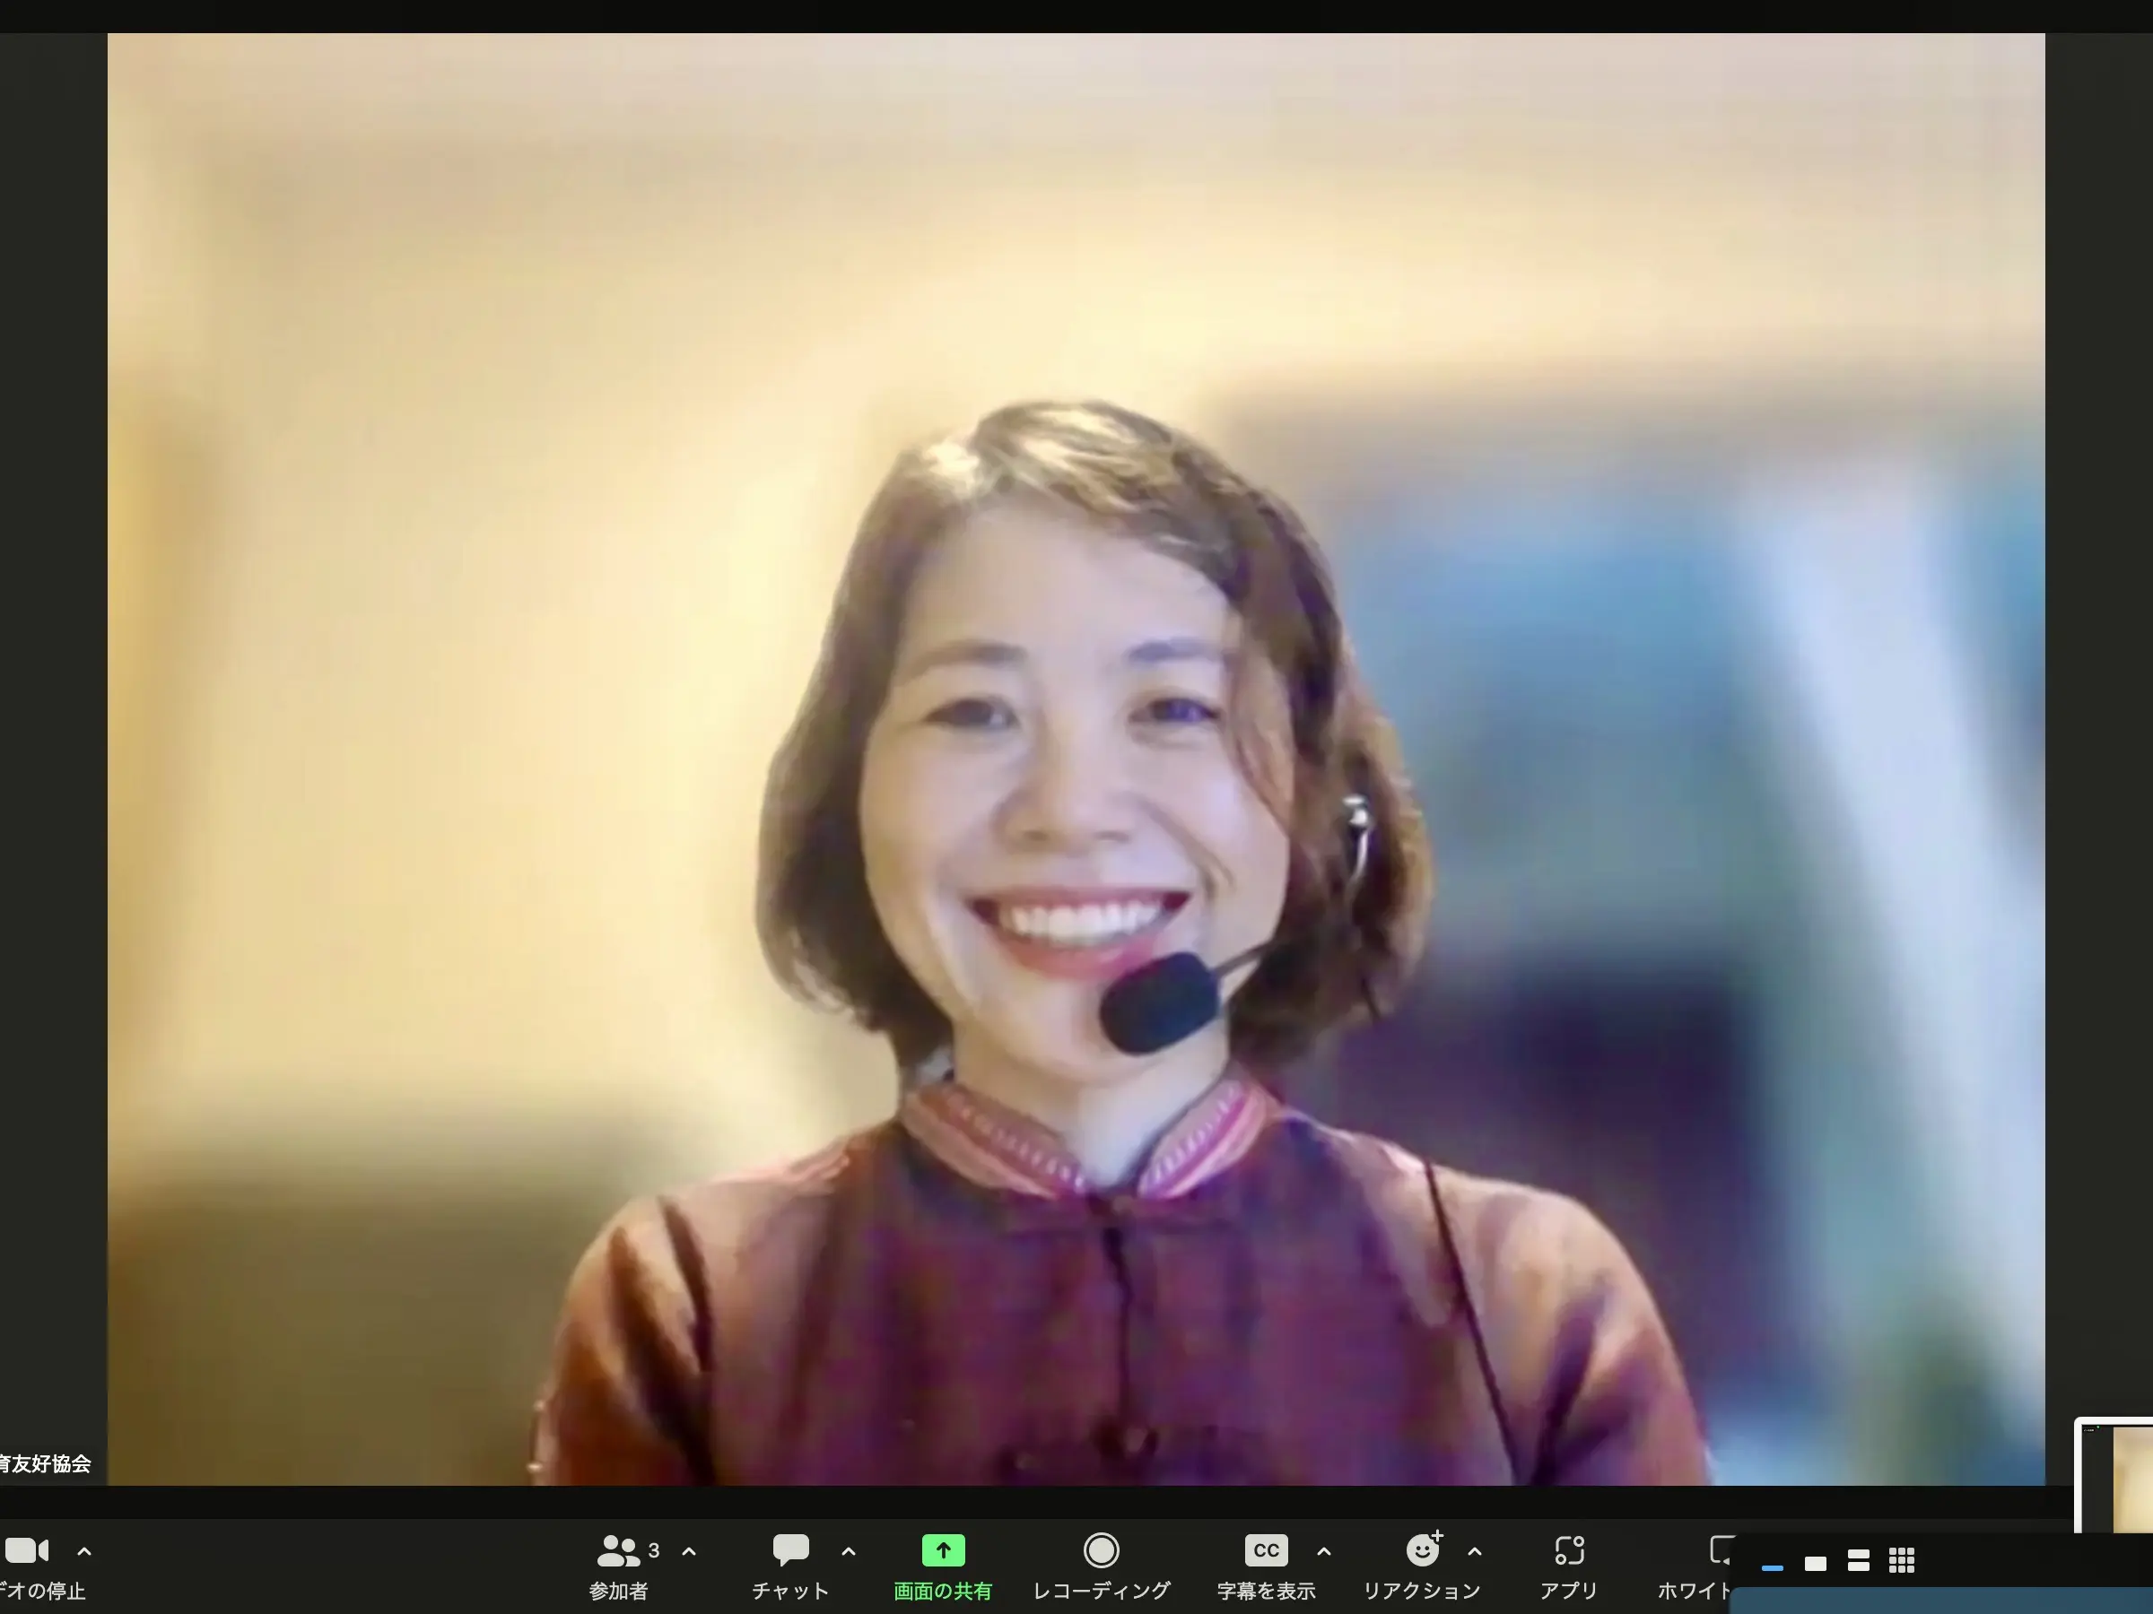2153x1614 pixels.
Task: Open the apps (アプリ) icon
Action: click(x=1568, y=1550)
